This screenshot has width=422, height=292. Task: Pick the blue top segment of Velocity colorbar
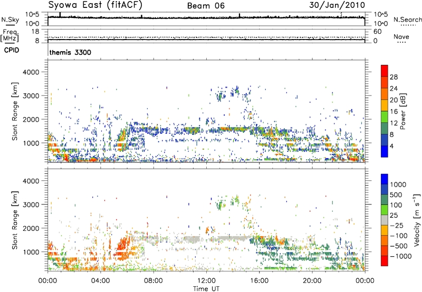[385, 179]
